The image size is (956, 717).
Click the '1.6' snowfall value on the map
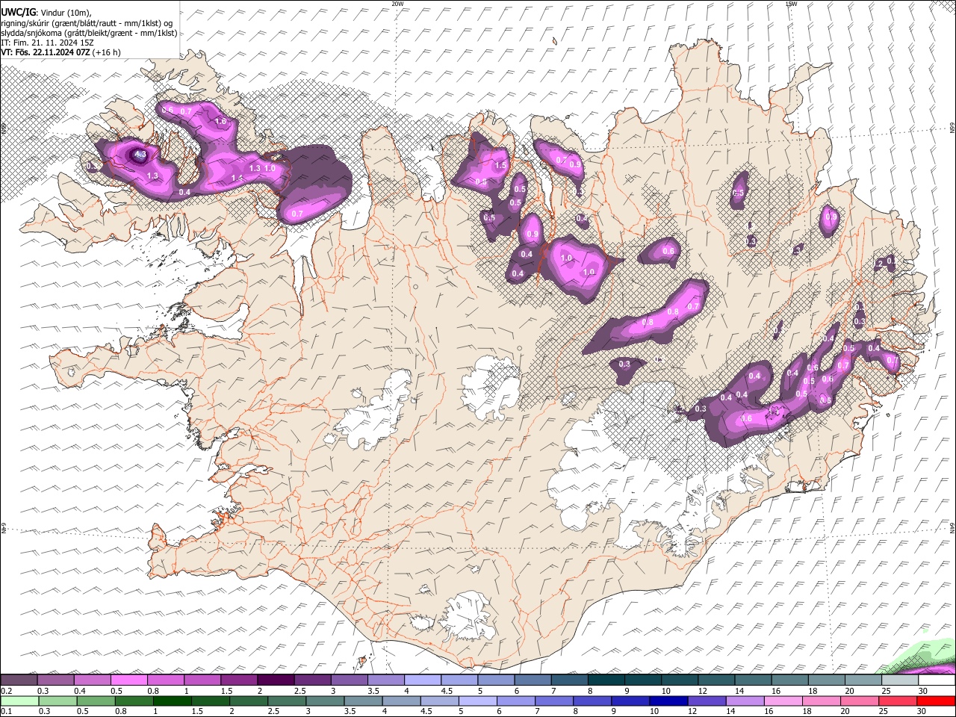[x=220, y=122]
